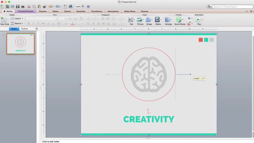Toggle Underline formatting

pos(38,24)
